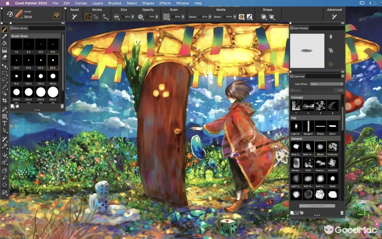Choose the Rotate Page tool
The image size is (382, 239).
(4, 185)
